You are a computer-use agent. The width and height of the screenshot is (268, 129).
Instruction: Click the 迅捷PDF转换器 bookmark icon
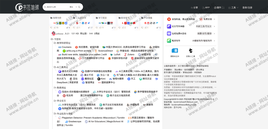click(x=83, y=71)
